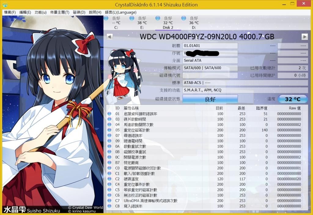Click the status icon for attribute C5
Viewport: 313px width, 215px height.
click(x=109, y=190)
